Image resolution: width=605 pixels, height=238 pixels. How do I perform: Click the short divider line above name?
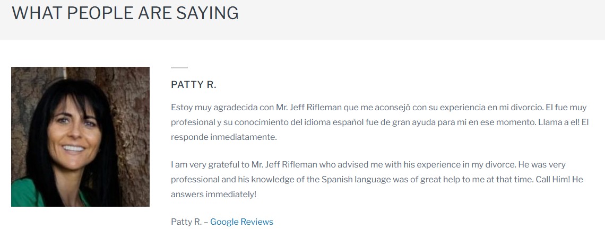179,68
